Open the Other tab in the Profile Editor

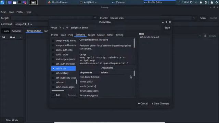(x=110, y=35)
